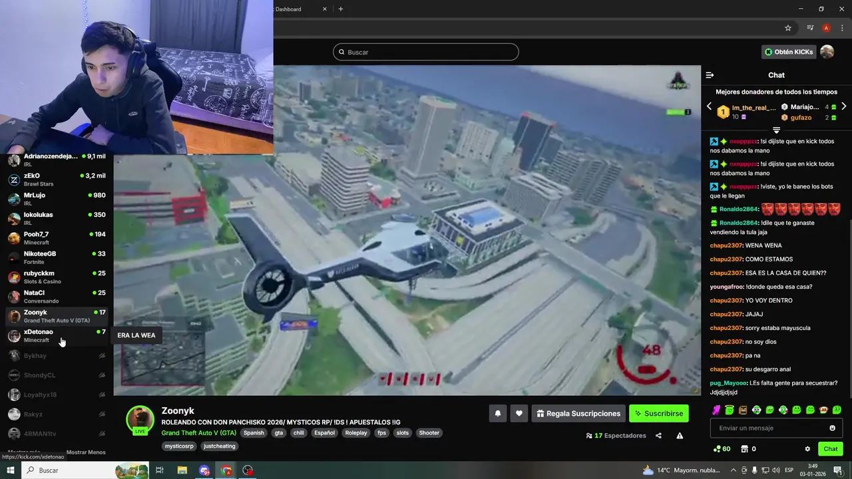Open NikoteeGB Fortnite channel
Screen dimensions: 852x479
(x=57, y=258)
